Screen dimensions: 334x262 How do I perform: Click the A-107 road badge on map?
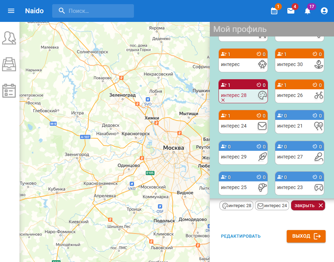click(85, 137)
